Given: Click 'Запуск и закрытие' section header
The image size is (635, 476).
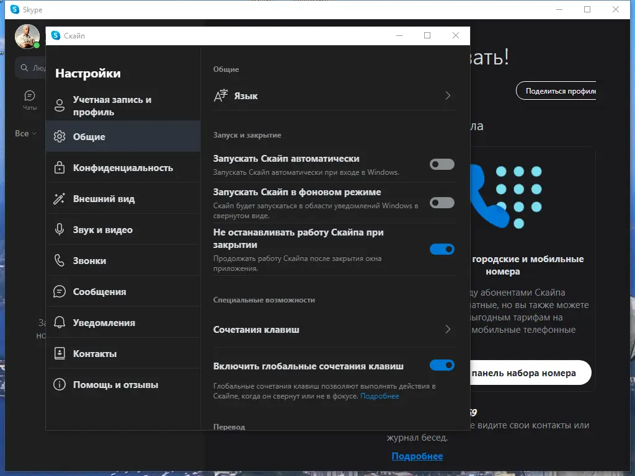Looking at the screenshot, I should (247, 135).
